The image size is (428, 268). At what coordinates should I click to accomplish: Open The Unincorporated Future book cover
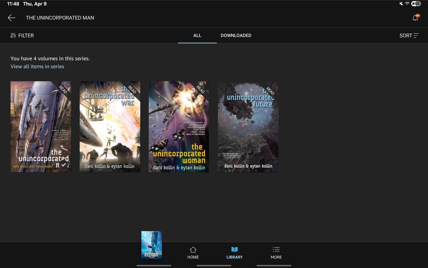point(248,127)
